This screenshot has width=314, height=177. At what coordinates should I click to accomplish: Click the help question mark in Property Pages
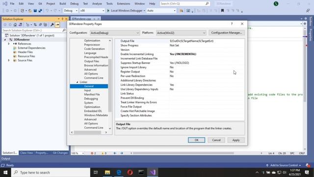232,24
